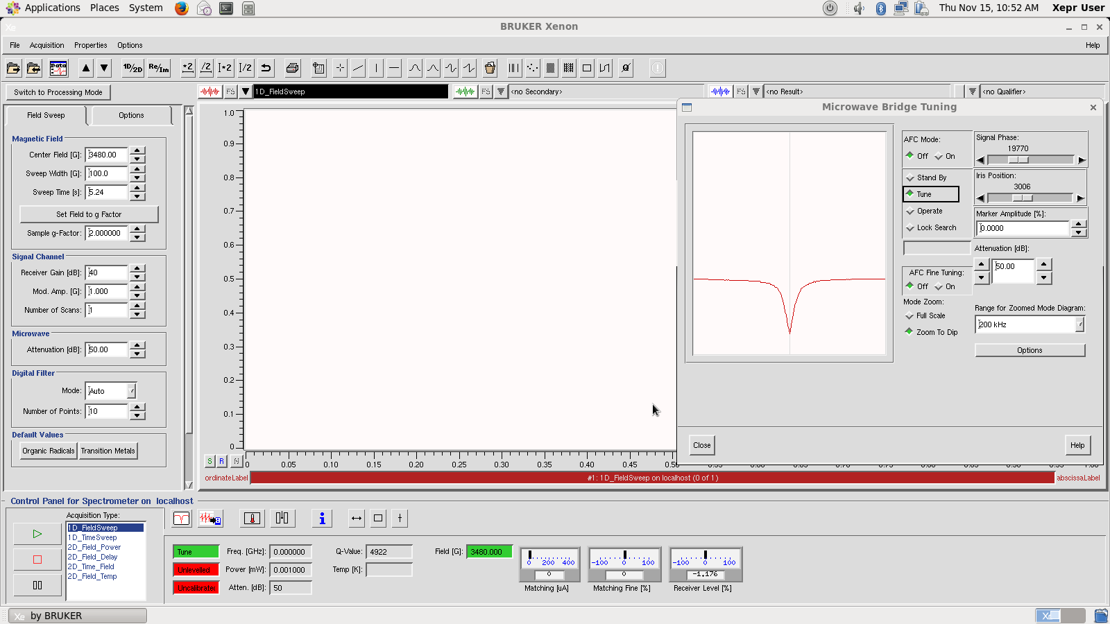Viewport: 1110px width, 624px height.
Task: Select the Operate bridge mode
Action: [x=910, y=211]
